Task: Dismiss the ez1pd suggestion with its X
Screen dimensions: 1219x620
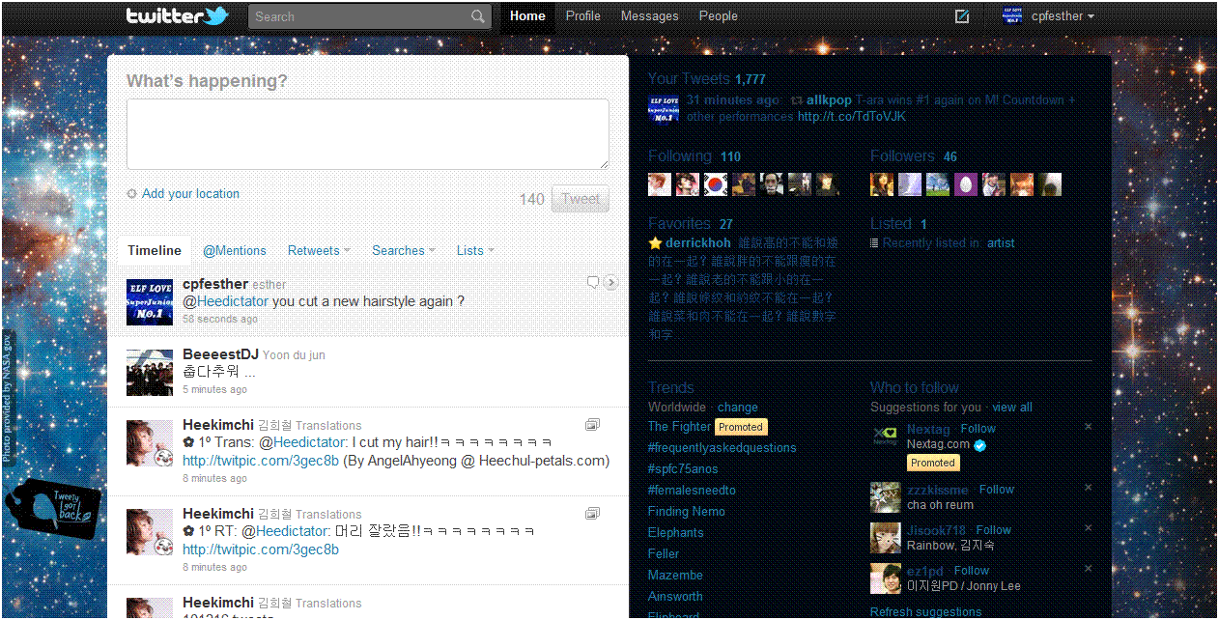Action: coord(1088,569)
